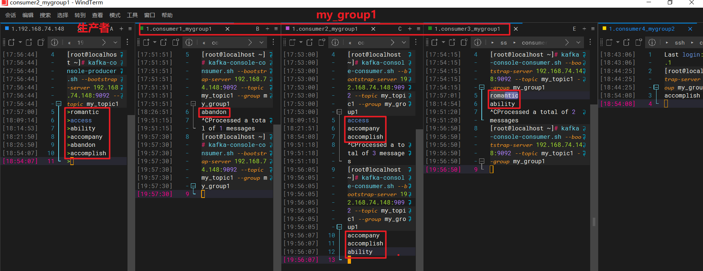Click the consumer3 pane vertical scrollbar thumb

pyautogui.click(x=594, y=222)
